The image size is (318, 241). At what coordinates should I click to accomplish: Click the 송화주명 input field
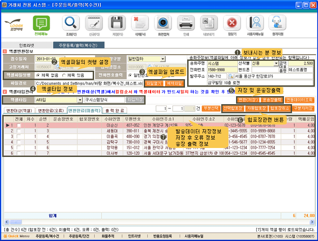pyautogui.click(x=222, y=63)
